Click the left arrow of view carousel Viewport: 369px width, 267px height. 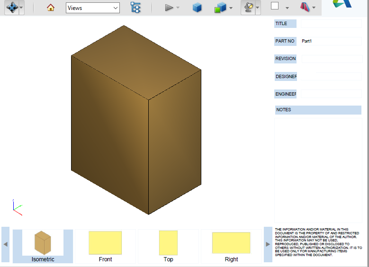coord(5,244)
